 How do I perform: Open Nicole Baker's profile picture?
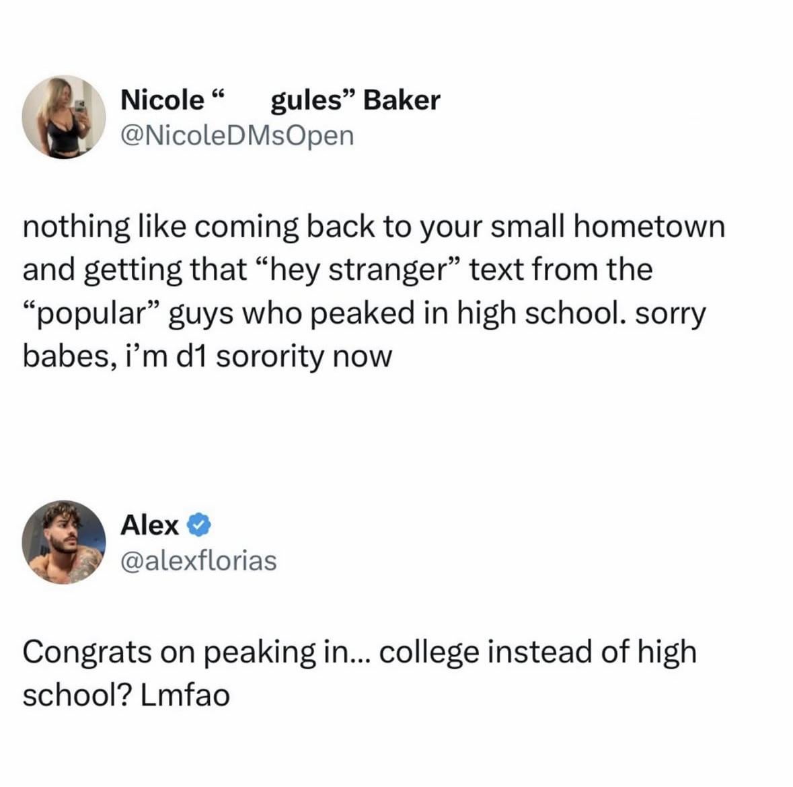63,117
